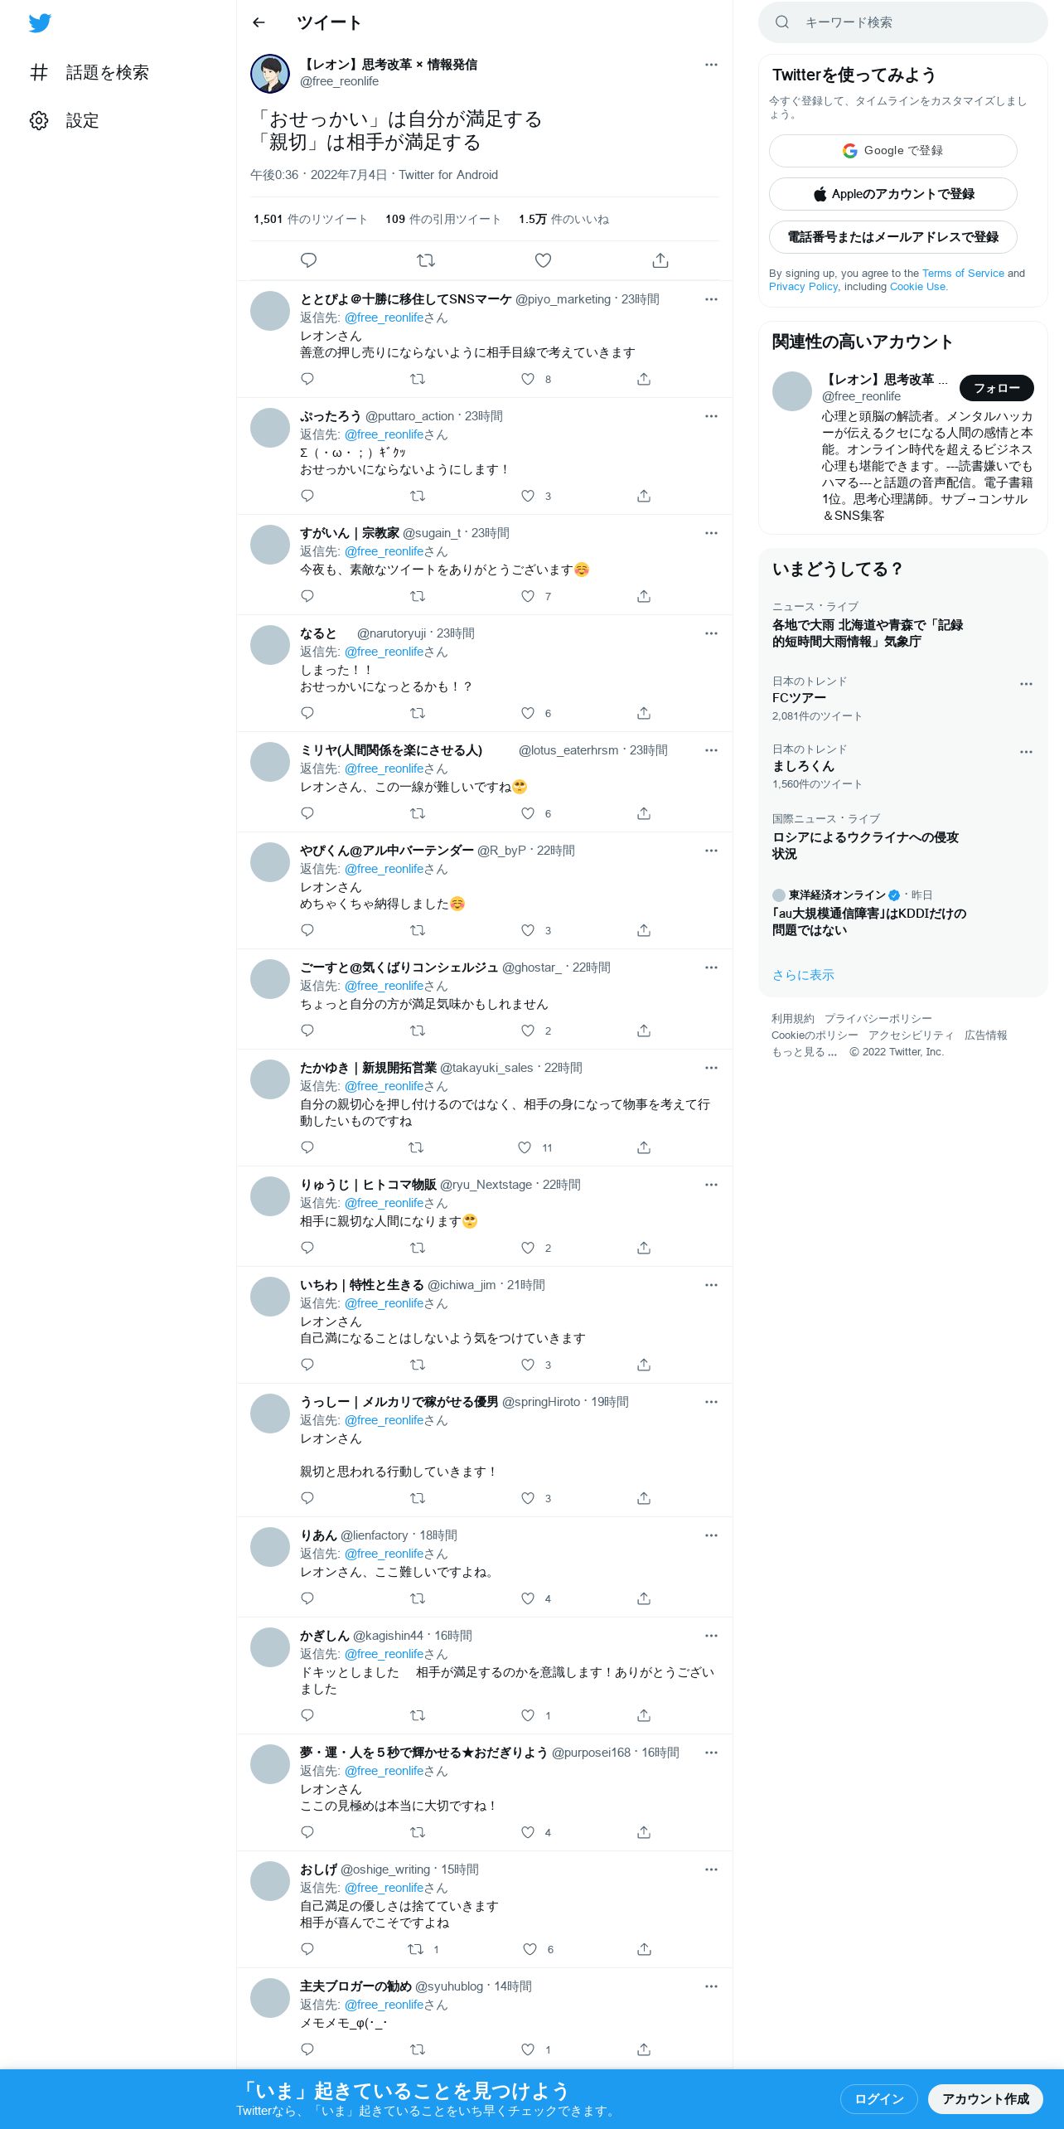
Task: Register with Google で登録 button
Action: pyautogui.click(x=892, y=151)
